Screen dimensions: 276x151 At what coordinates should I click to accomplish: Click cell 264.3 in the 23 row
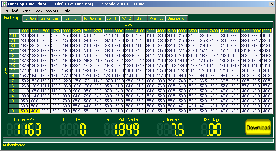click(x=77, y=61)
